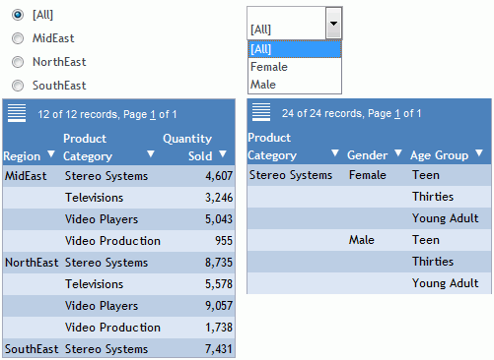Click the Quantity Sold column header
Image resolution: width=494 pixels, height=360 pixels.
coord(187,148)
